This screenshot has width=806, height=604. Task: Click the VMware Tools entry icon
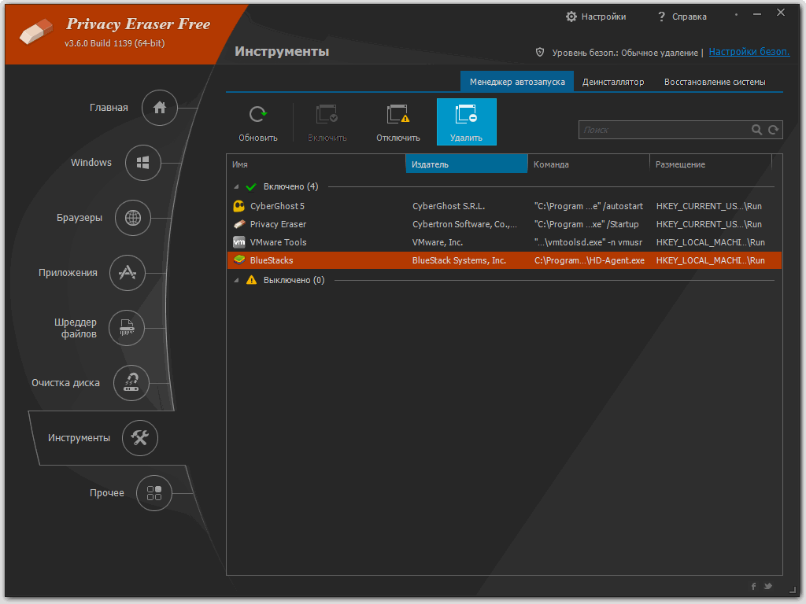239,242
